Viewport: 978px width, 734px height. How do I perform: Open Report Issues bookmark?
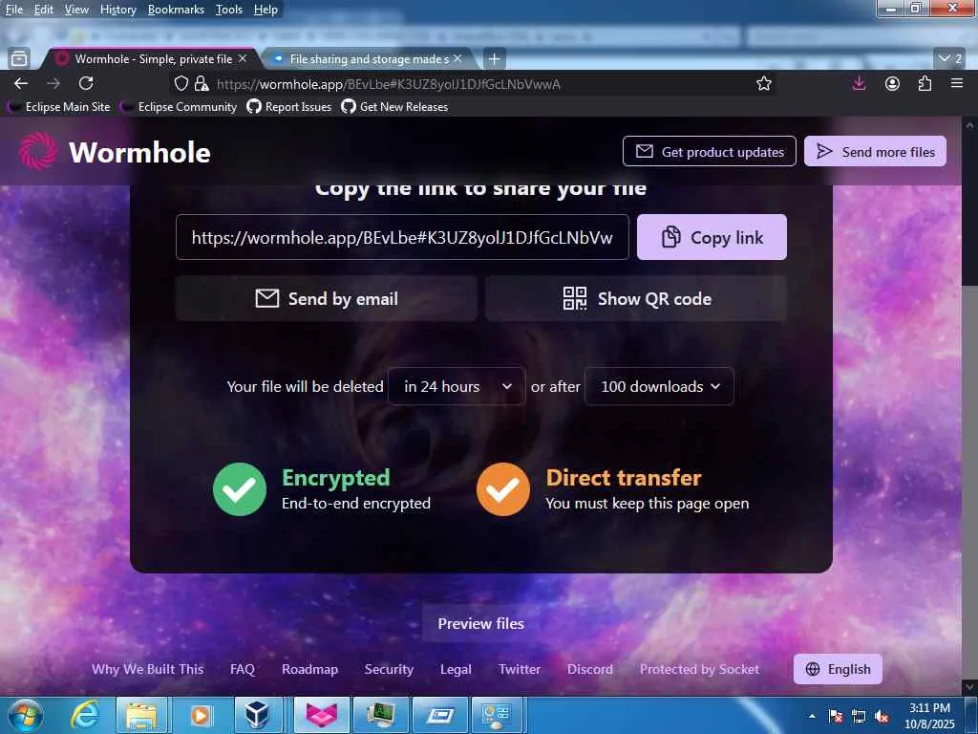pos(289,107)
